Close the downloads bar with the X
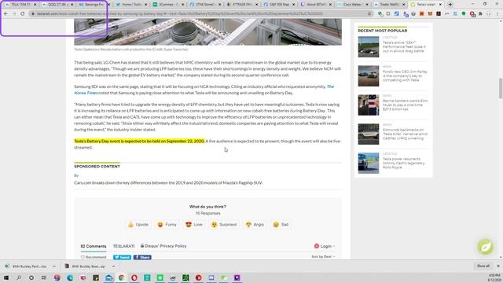503x283 pixels. coord(497,266)
